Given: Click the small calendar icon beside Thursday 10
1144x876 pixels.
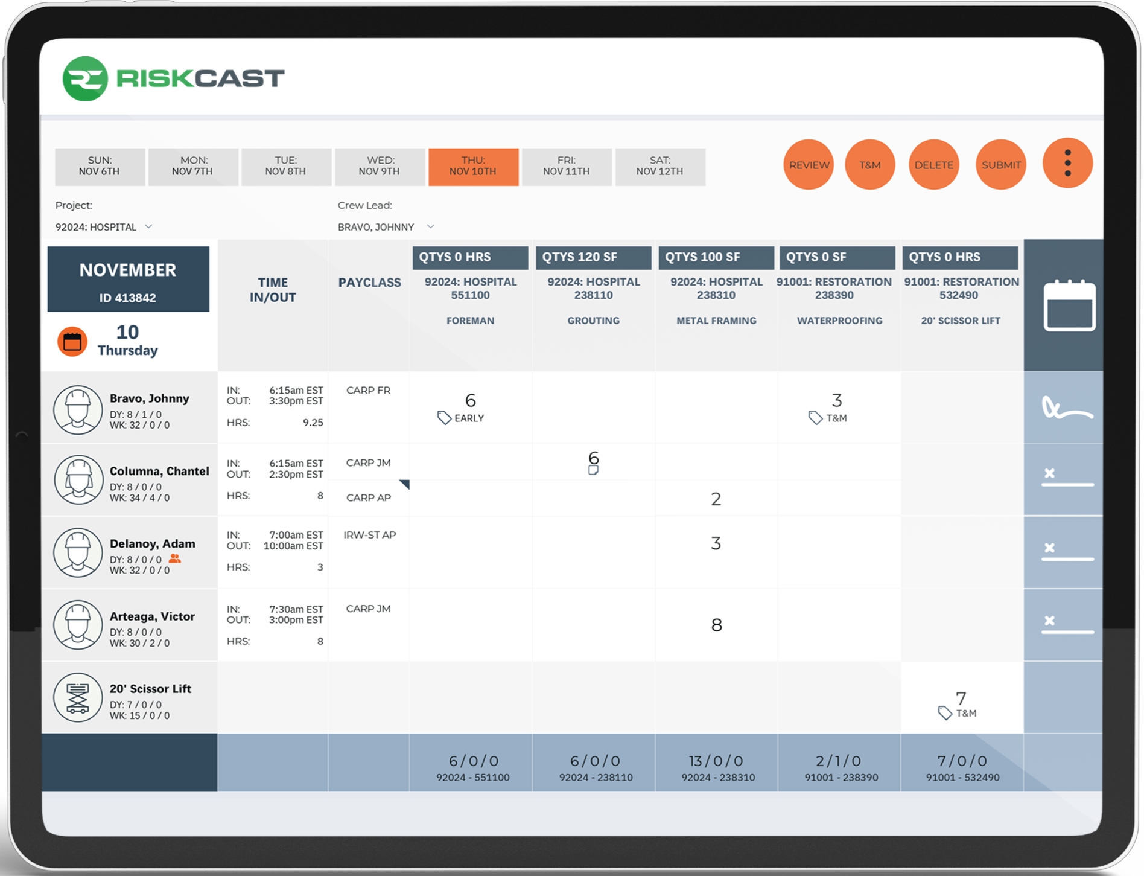Looking at the screenshot, I should pos(72,340).
